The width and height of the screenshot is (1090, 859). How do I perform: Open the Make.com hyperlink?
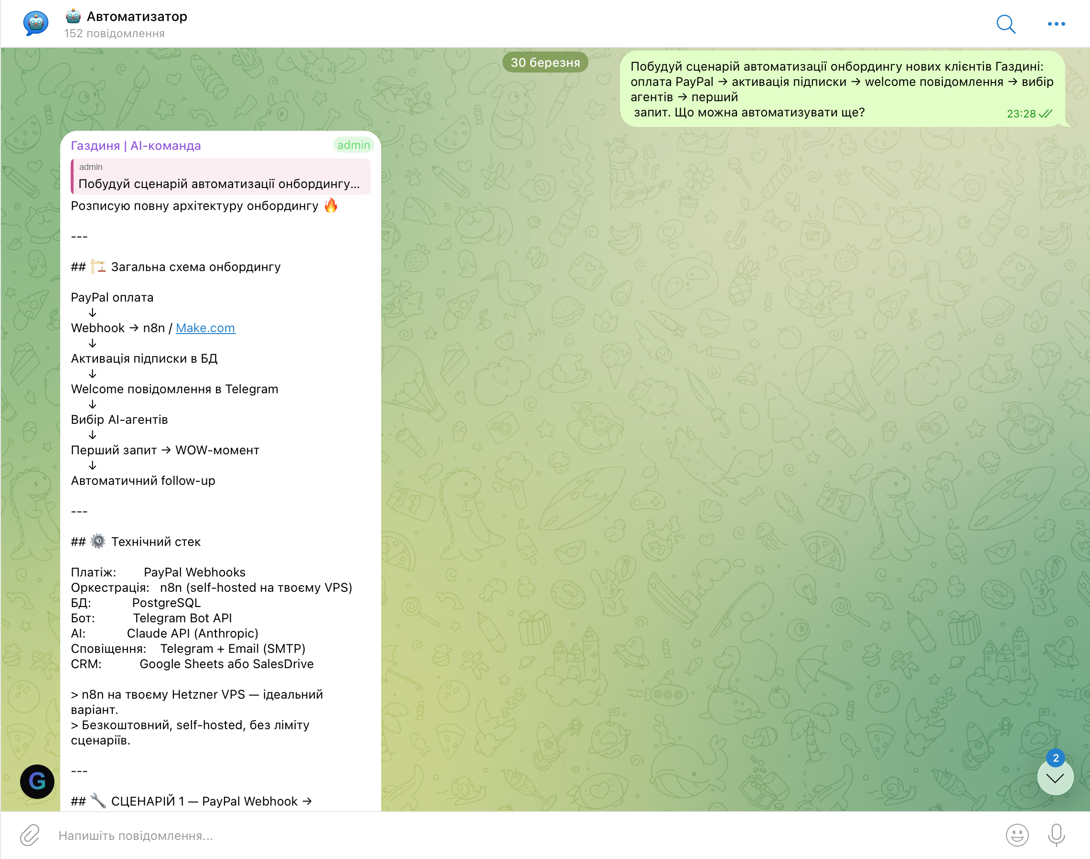click(205, 328)
